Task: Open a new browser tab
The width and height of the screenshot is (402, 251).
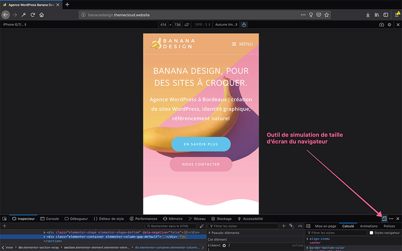Action: pyautogui.click(x=67, y=4)
